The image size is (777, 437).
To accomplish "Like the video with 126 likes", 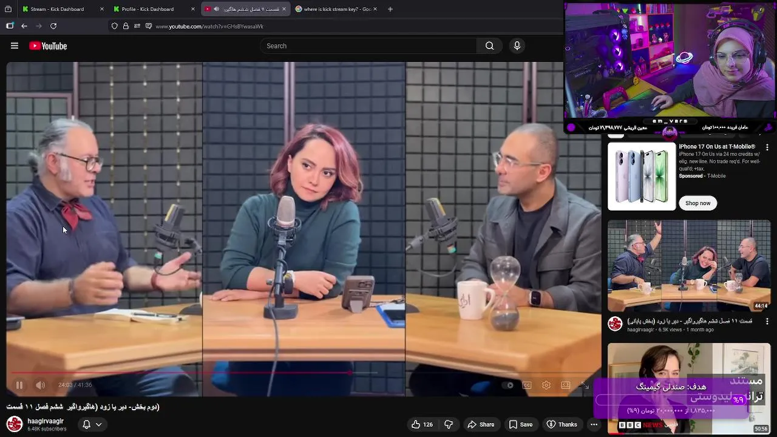I will [422, 424].
